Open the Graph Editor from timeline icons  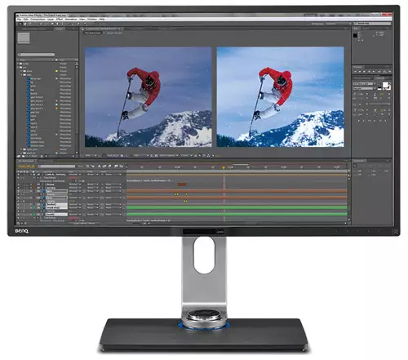122,166
